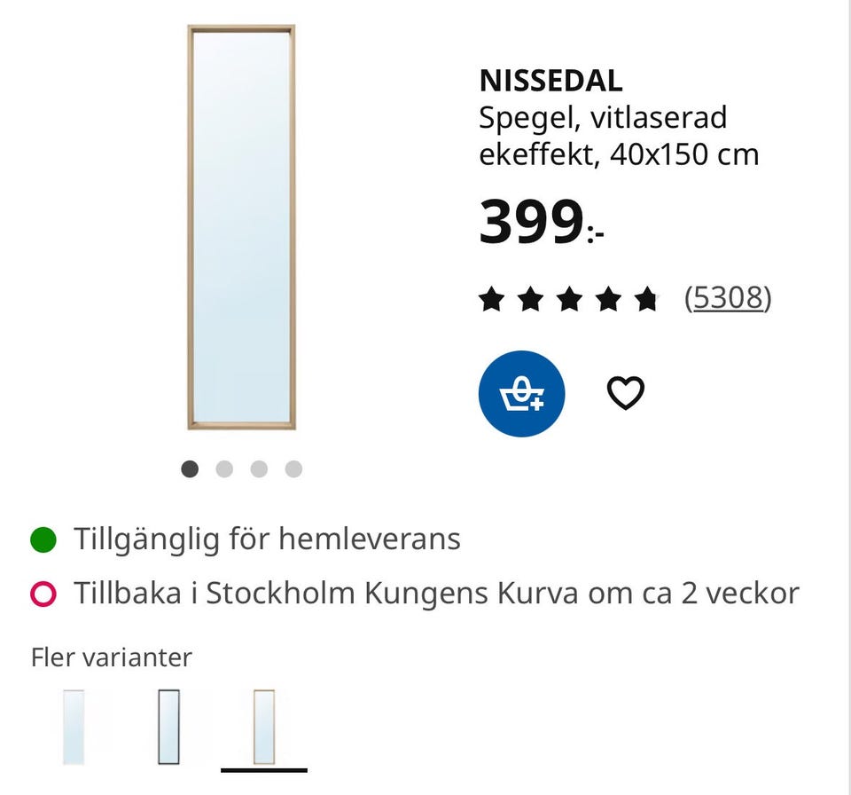Open the reviews via the (5308) link
This screenshot has height=795, width=851.
729,298
